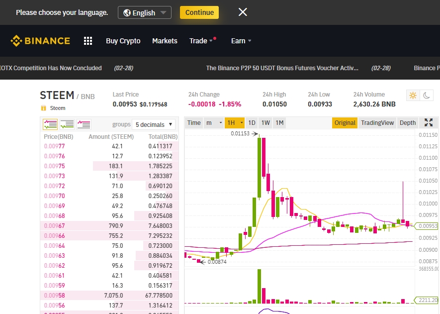Click the Price(BNB) column header
The height and width of the screenshot is (314, 440).
[58, 137]
